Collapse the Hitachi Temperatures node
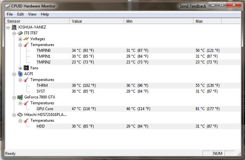 point(20,121)
